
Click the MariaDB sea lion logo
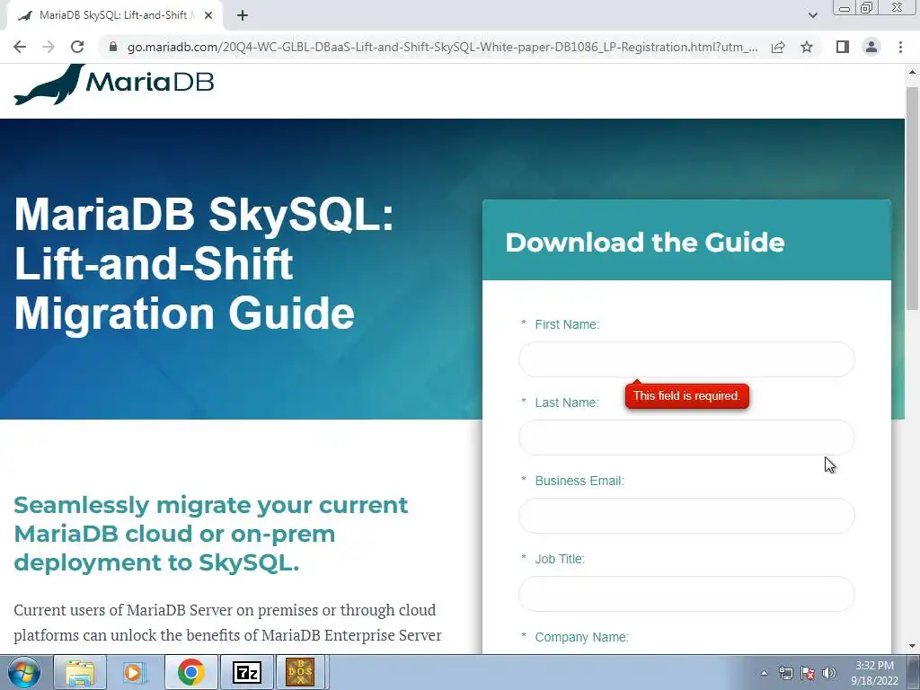[x=113, y=84]
